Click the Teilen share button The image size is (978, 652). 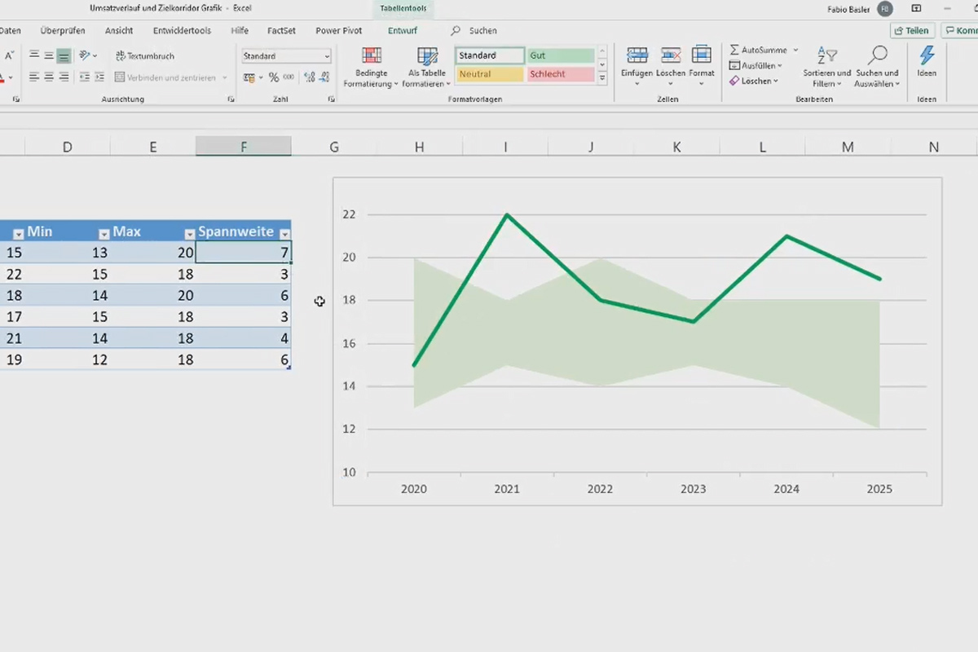pyautogui.click(x=911, y=30)
